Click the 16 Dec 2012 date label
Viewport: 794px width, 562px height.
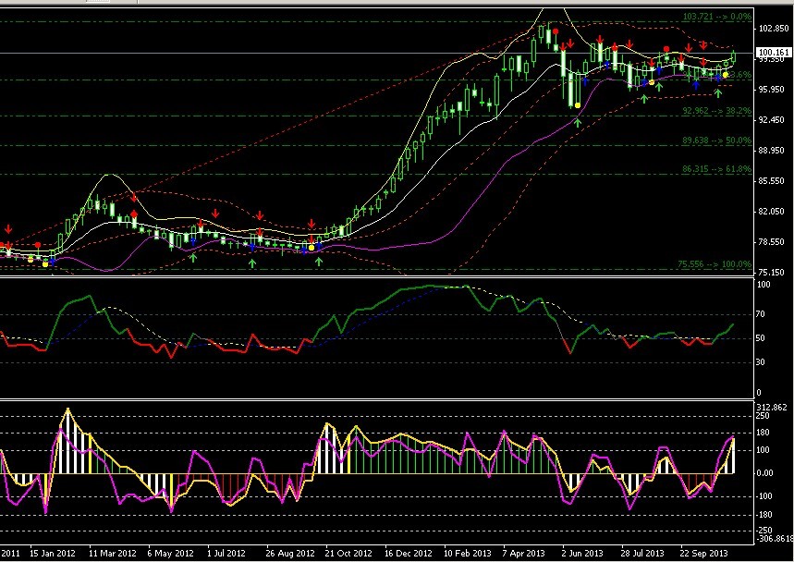(409, 554)
